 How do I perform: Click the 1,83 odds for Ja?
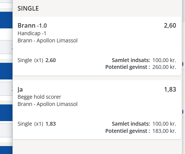pyautogui.click(x=170, y=89)
